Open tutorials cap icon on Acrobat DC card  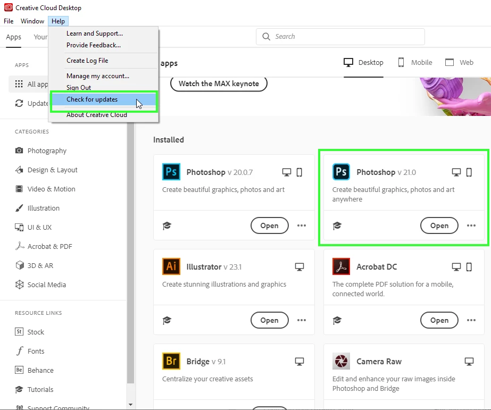tap(337, 320)
